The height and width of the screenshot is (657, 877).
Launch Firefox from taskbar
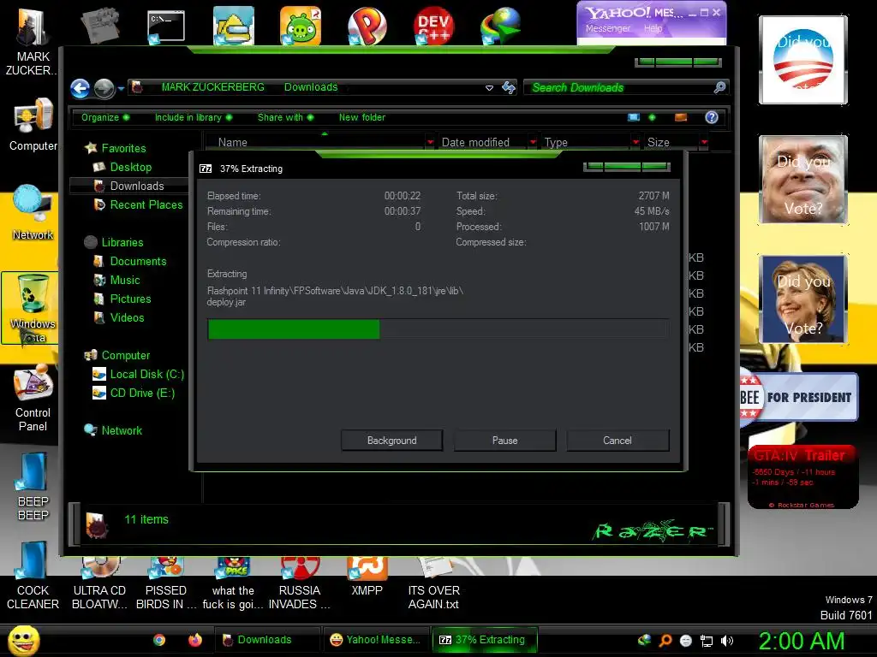tap(194, 640)
